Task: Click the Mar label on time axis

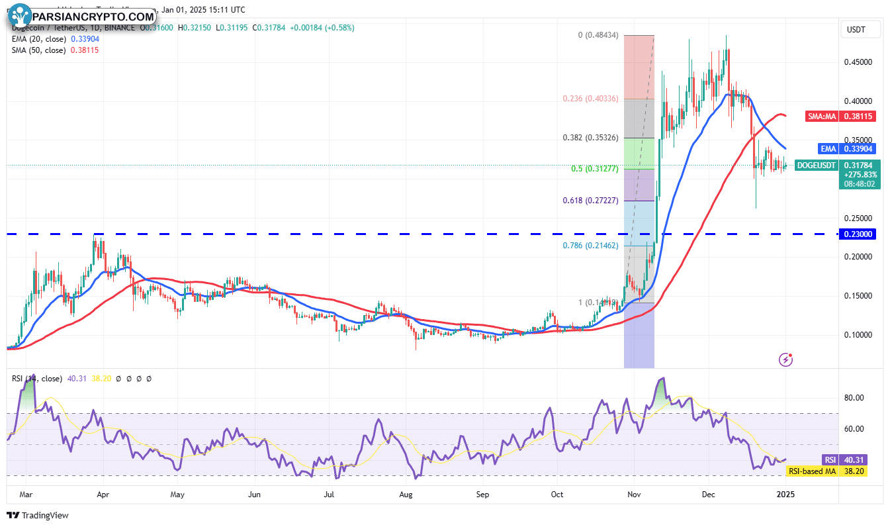Action: click(x=26, y=494)
